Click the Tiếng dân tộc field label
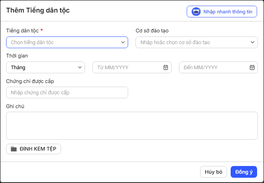Image resolution: width=264 pixels, height=183 pixels. tap(22, 31)
